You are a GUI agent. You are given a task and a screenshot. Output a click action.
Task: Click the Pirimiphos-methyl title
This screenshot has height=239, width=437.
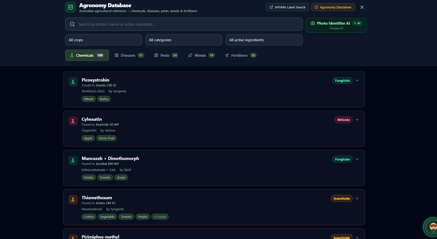pyautogui.click(x=101, y=237)
